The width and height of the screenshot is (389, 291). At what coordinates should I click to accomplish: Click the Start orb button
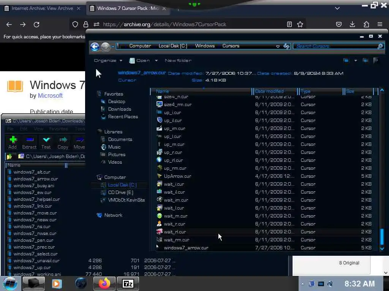10,283
